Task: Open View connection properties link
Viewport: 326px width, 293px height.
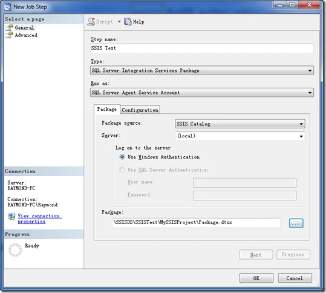Action: [x=39, y=219]
